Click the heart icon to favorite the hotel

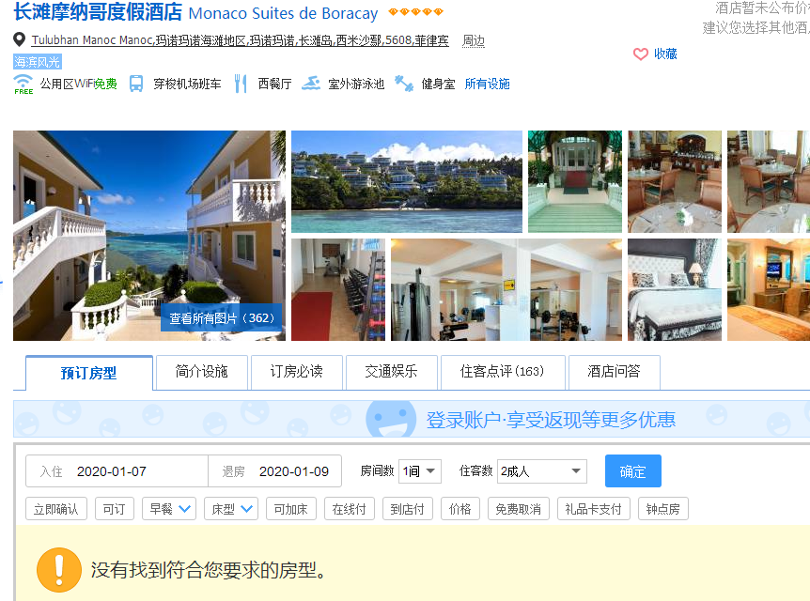point(641,54)
